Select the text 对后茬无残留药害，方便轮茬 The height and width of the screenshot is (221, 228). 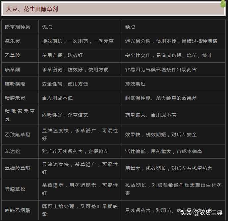(x=75, y=151)
